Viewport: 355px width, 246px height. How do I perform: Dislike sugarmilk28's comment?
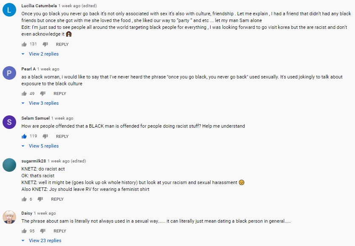tap(40, 199)
